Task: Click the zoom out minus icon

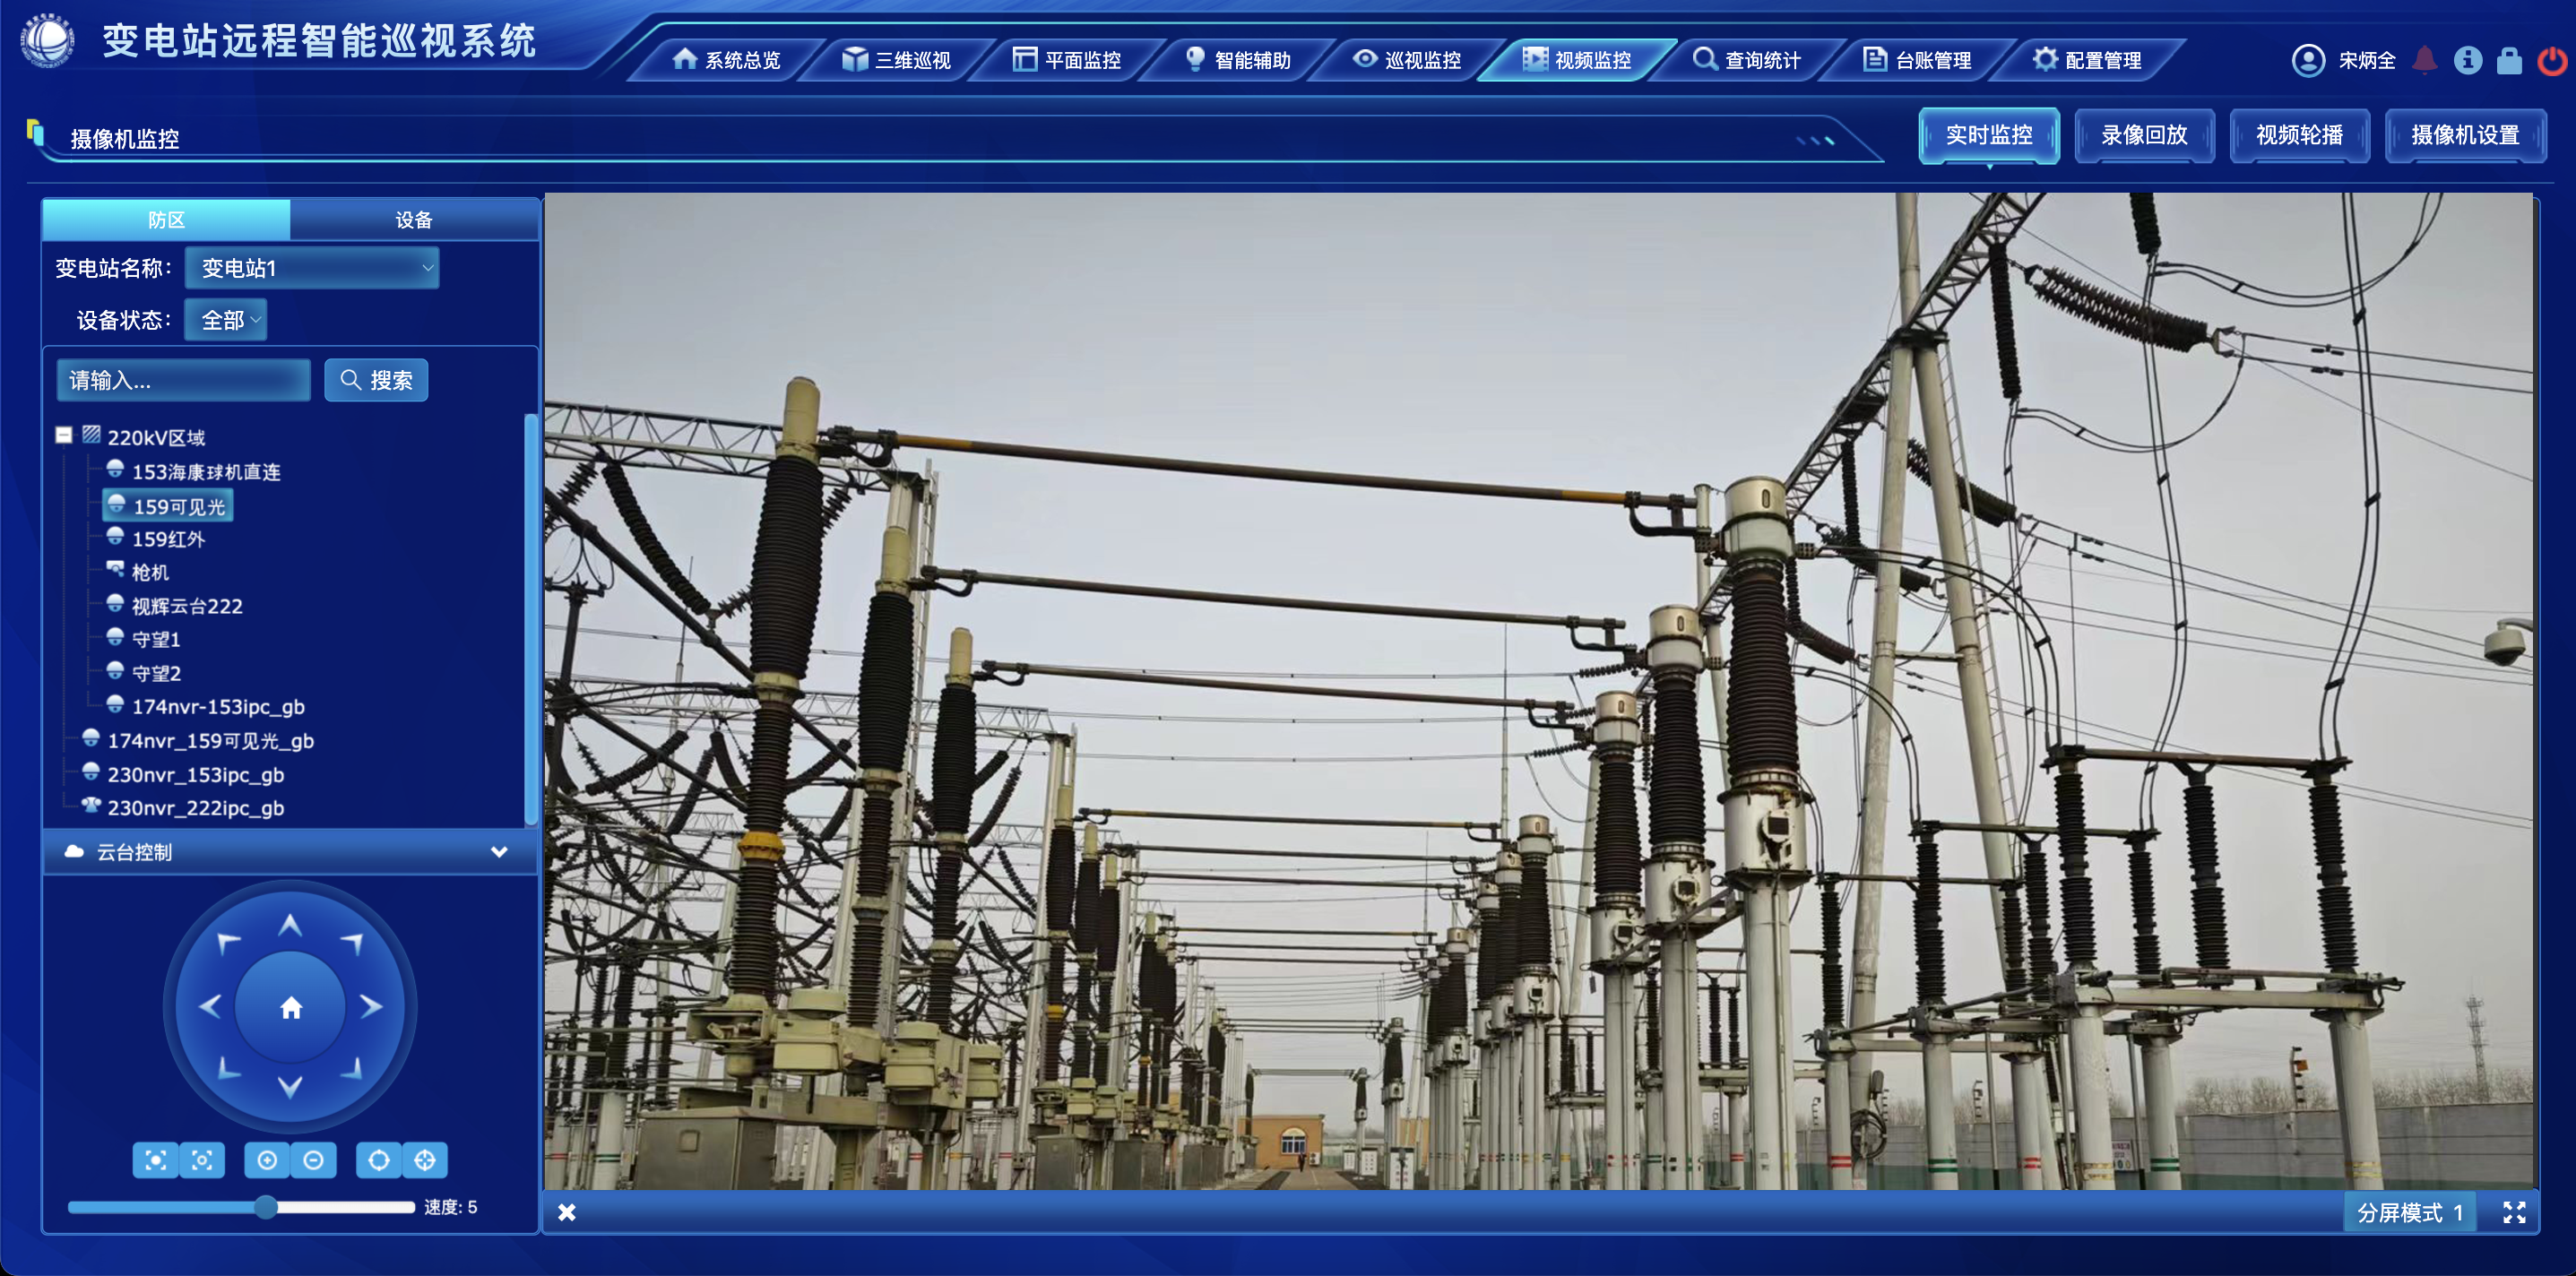Action: (x=313, y=1160)
